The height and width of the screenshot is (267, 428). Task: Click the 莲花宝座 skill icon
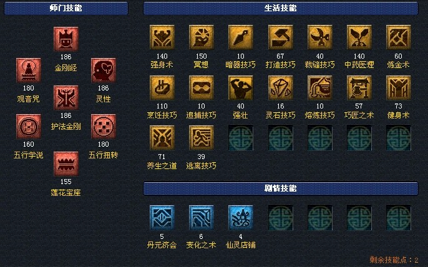tap(66, 164)
